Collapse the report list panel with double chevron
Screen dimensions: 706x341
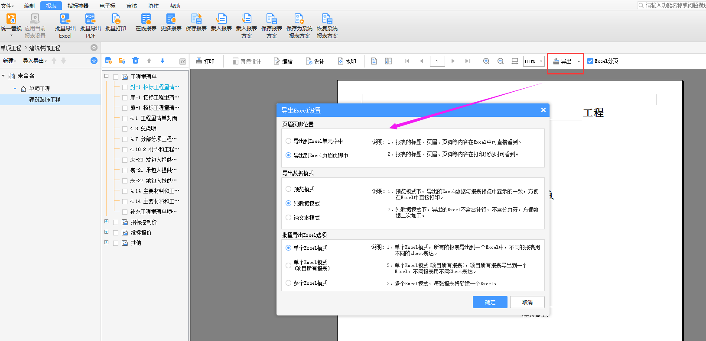pyautogui.click(x=183, y=61)
